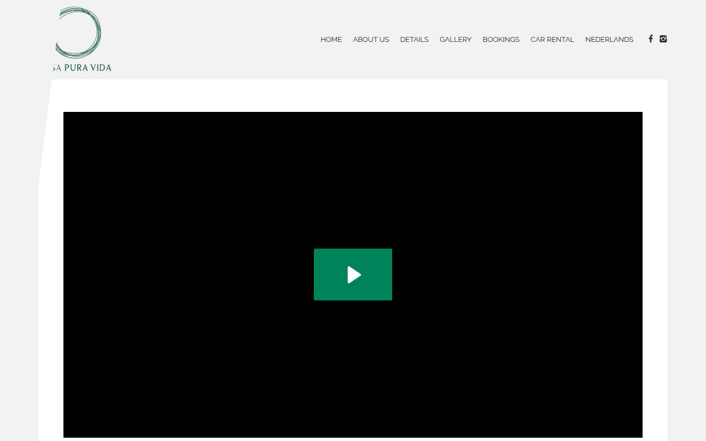Image resolution: width=706 pixels, height=441 pixels.
Task: Open the Facebook page icon
Action: click(651, 39)
